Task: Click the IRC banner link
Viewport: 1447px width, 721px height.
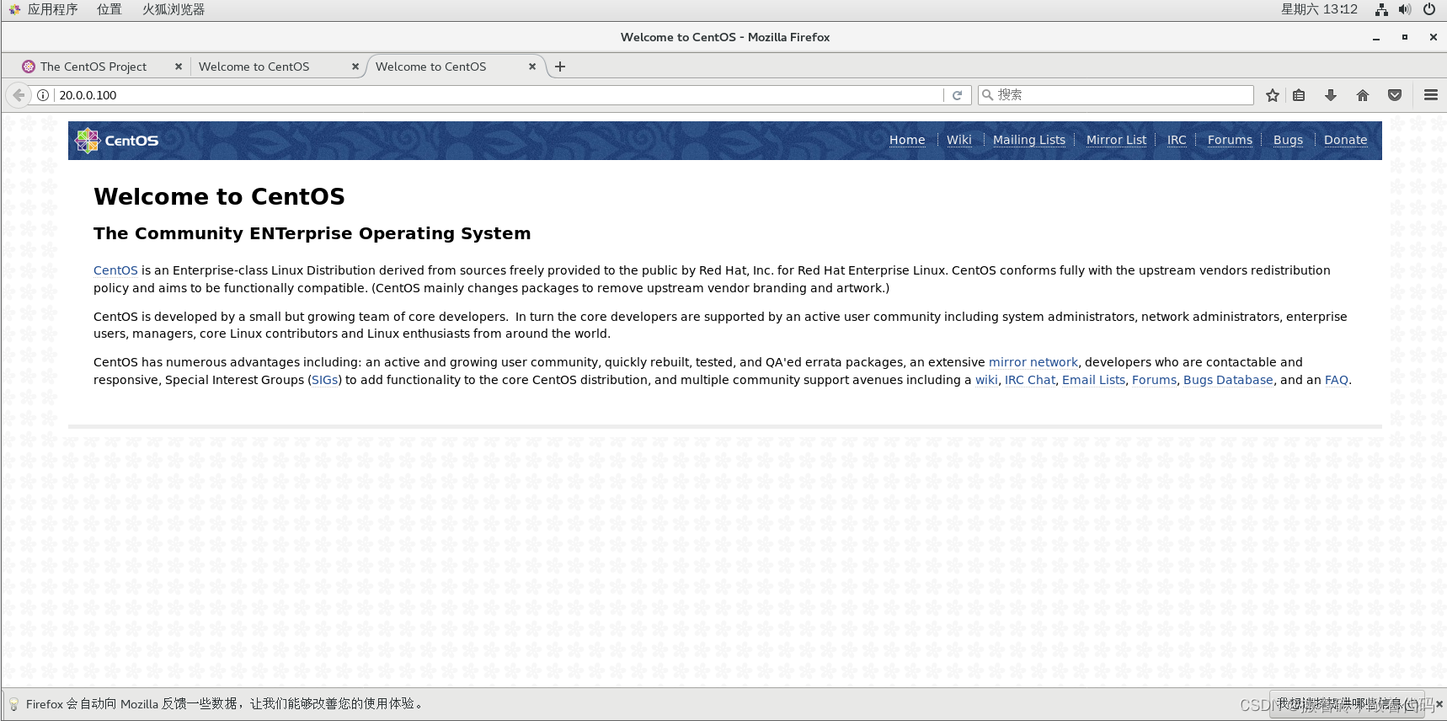Action: [x=1177, y=140]
